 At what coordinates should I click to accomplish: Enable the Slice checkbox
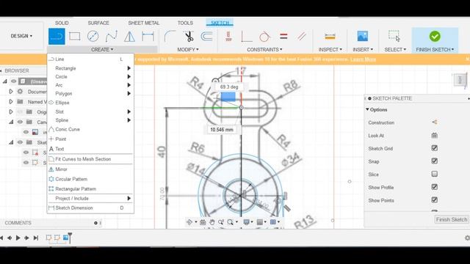[434, 174]
